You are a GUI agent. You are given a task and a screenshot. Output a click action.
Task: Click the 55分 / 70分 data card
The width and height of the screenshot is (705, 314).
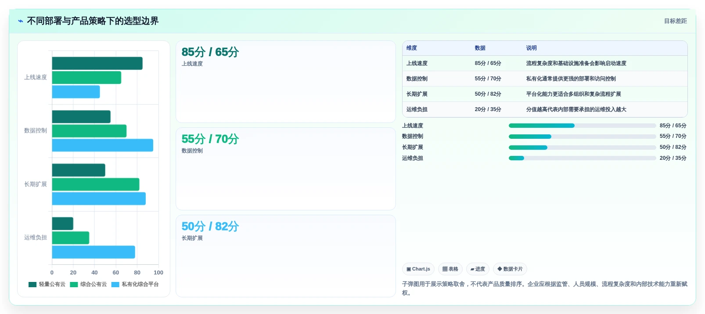point(286,169)
